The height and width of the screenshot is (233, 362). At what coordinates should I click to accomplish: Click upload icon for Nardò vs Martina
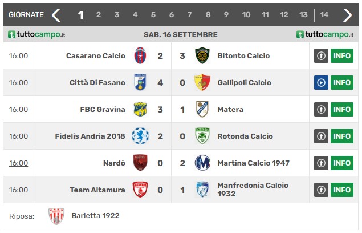tap(321, 163)
